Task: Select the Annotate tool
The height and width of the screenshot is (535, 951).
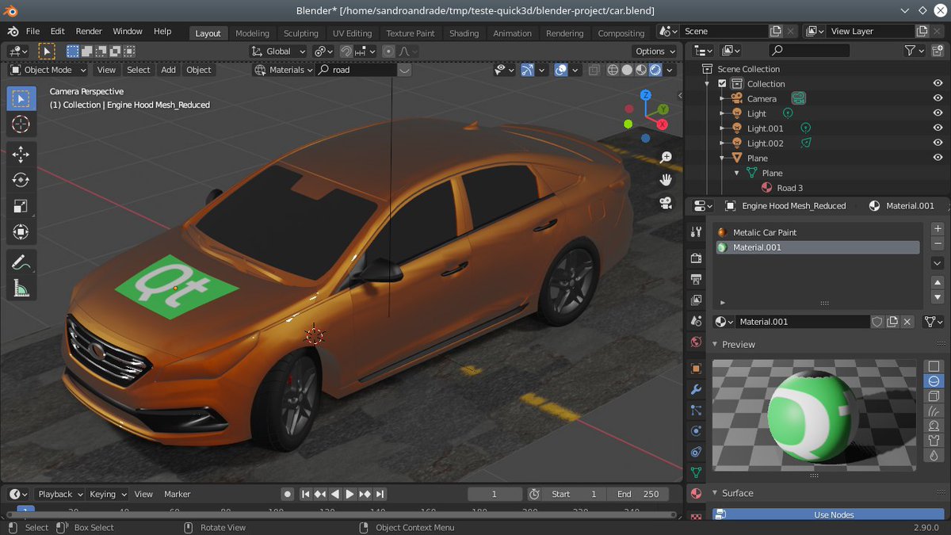Action: [21, 262]
